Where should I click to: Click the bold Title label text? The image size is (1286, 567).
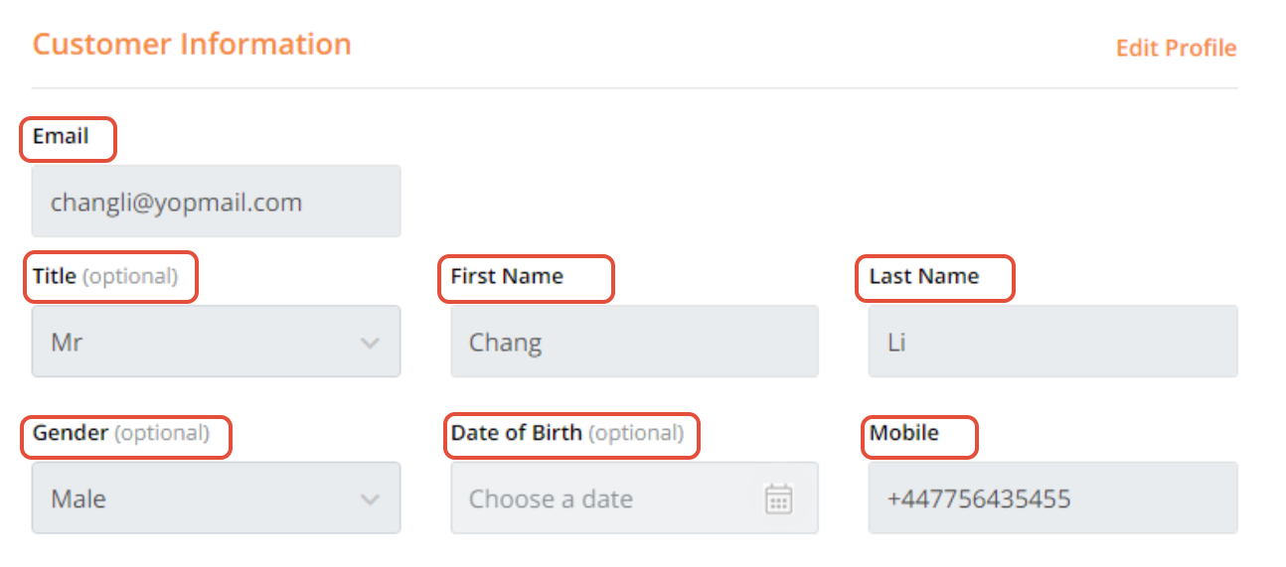point(55,276)
